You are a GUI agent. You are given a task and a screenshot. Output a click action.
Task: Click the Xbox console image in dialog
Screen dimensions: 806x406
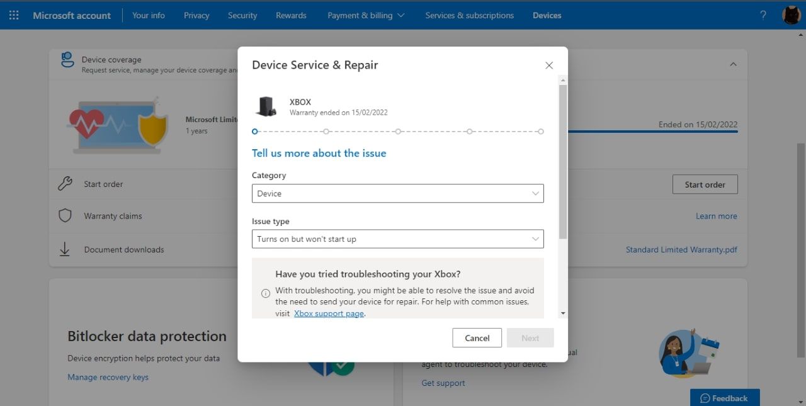coord(266,106)
